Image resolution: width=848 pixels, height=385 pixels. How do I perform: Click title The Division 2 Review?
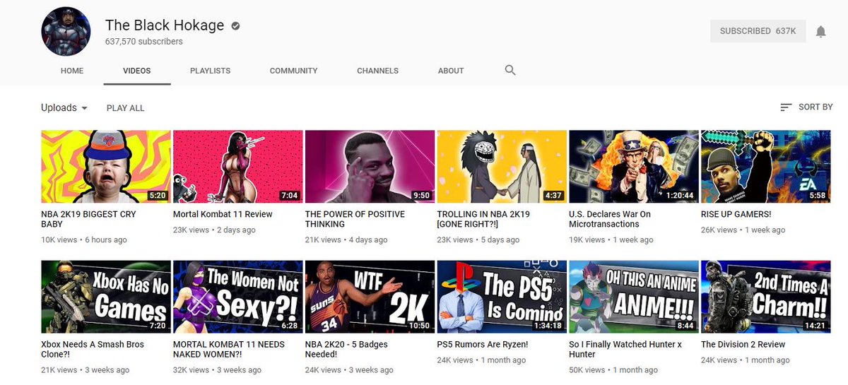tap(743, 345)
